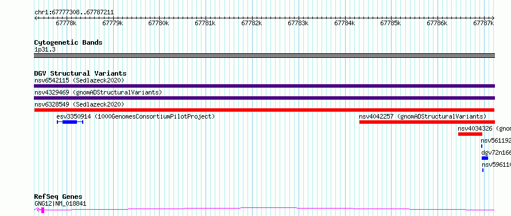Image resolution: width=511 pixels, height=216 pixels.
Task: Click the 67779k ruler tick label
Action: coord(113,23)
